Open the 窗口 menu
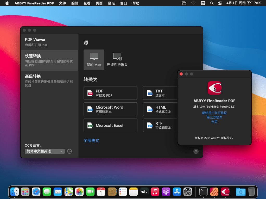The image size is (266, 199). point(124,3)
